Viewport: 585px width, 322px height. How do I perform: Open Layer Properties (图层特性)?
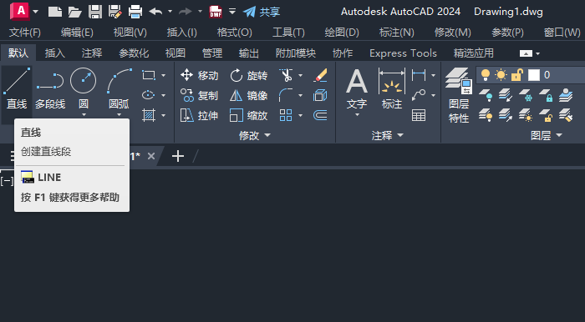pos(459,95)
